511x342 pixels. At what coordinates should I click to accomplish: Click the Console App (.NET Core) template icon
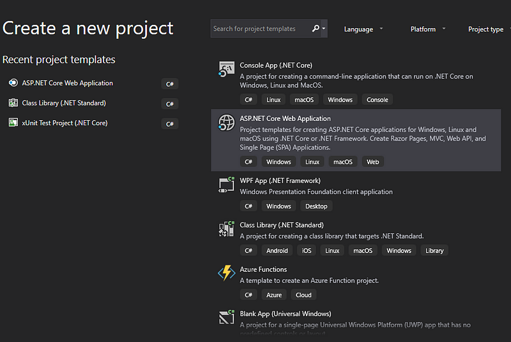pyautogui.click(x=226, y=69)
